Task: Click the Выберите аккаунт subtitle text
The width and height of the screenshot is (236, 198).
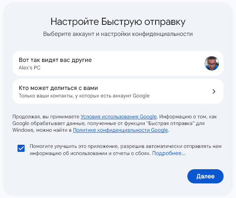Action: click(118, 34)
